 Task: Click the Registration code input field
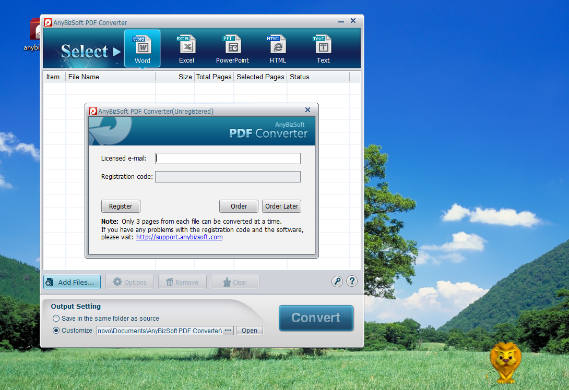tap(228, 177)
